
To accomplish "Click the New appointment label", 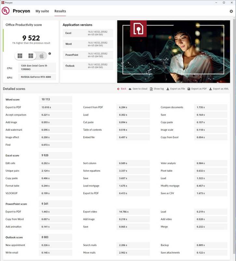I will click(x=15, y=245).
